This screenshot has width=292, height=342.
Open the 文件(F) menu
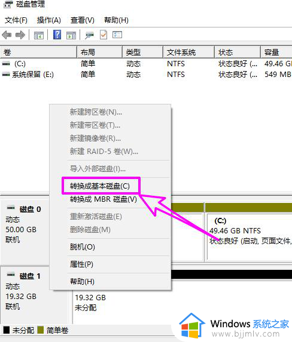tap(16, 20)
